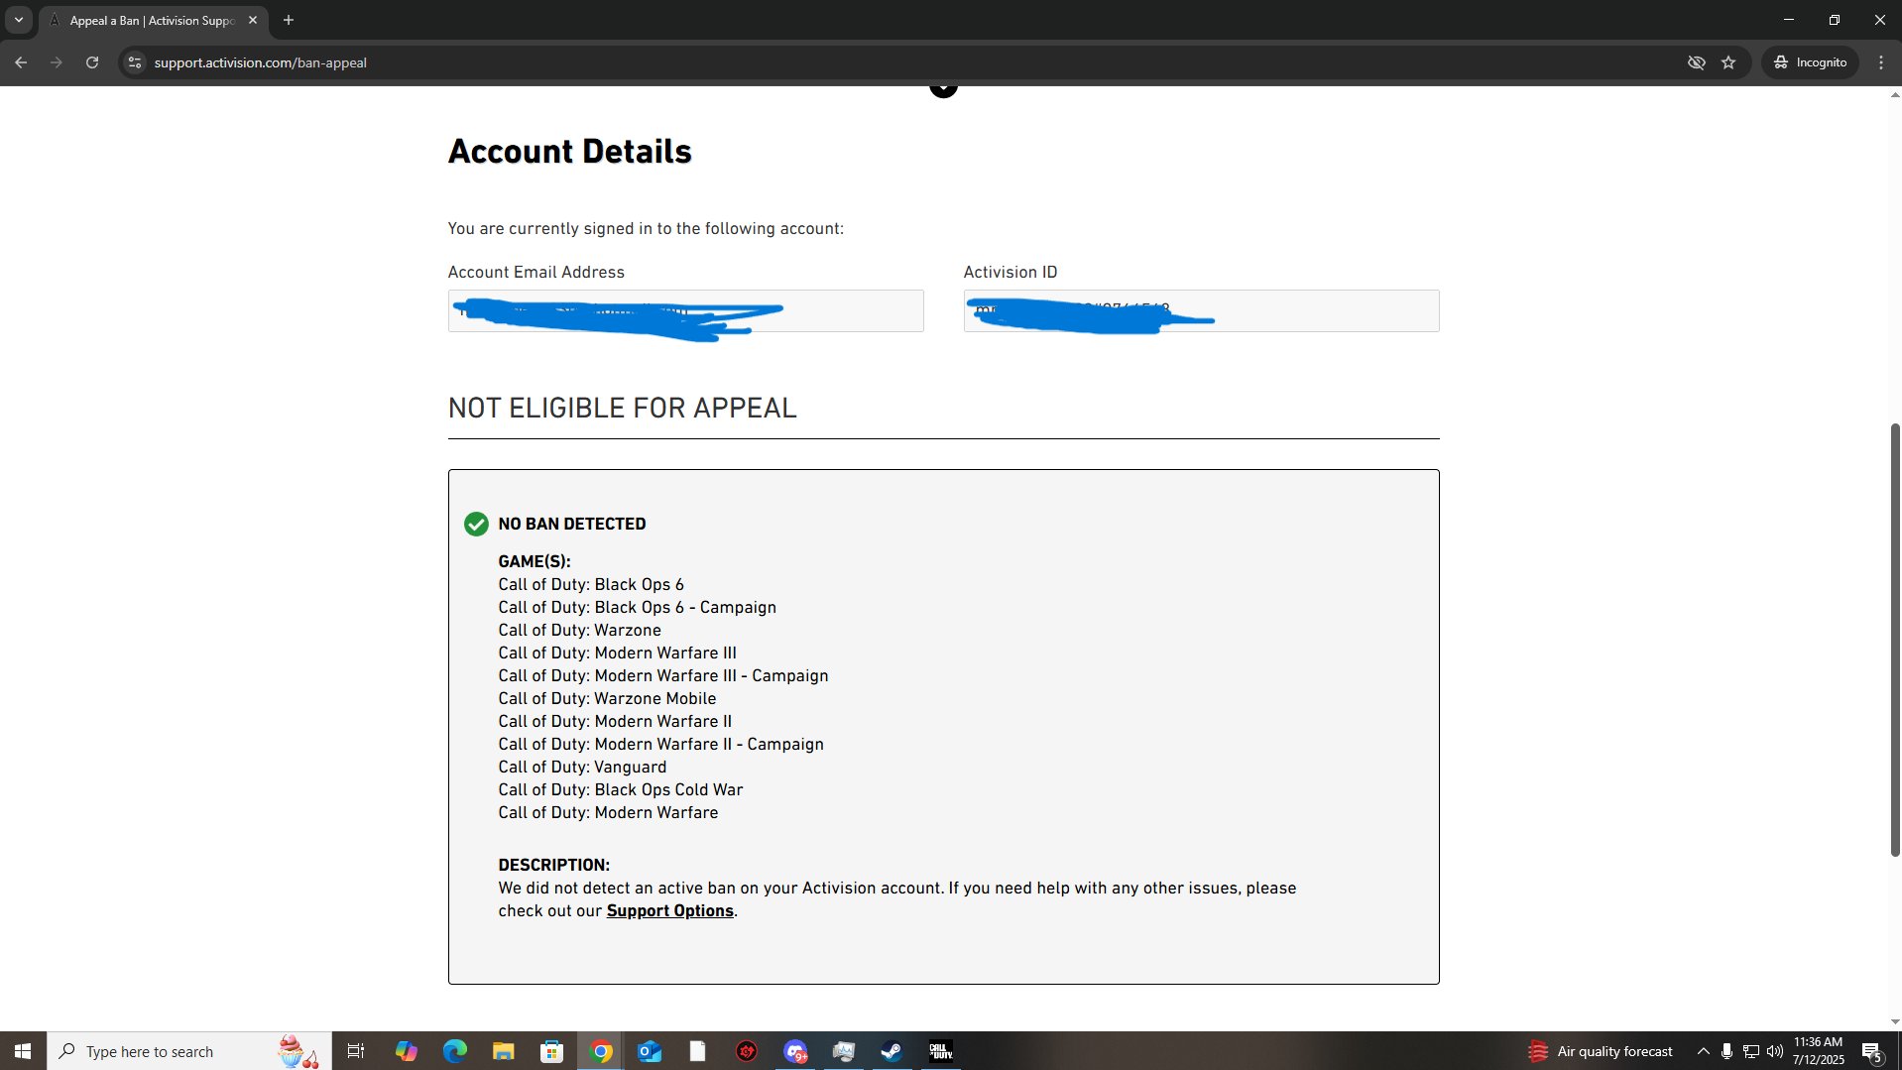Select the Appeal a Ban tab
Viewport: 1902px width, 1070px height.
[x=151, y=20]
